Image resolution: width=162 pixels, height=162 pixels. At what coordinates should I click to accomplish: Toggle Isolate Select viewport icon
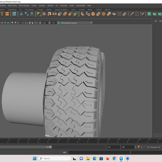coord(25,23)
